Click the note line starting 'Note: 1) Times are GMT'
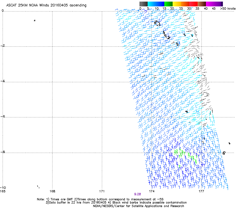The image size is (237, 208). tap(100, 199)
